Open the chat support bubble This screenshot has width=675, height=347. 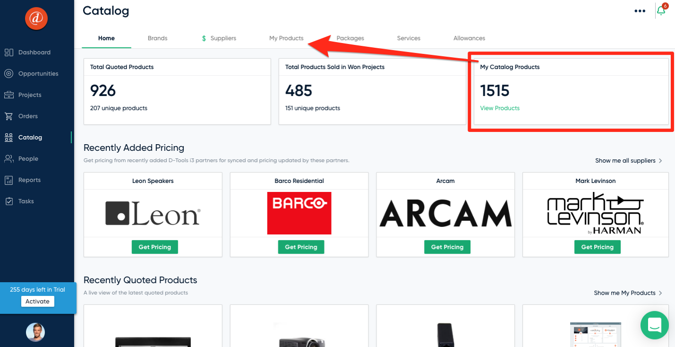click(655, 325)
